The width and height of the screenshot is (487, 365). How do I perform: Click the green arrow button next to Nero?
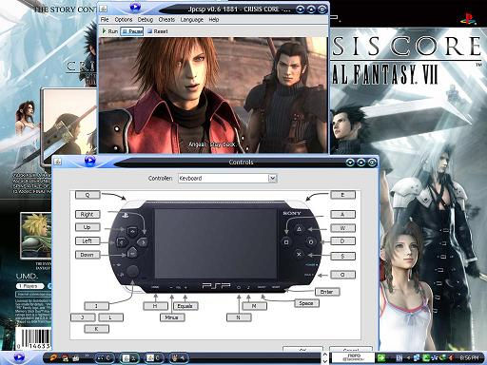[x=381, y=357]
